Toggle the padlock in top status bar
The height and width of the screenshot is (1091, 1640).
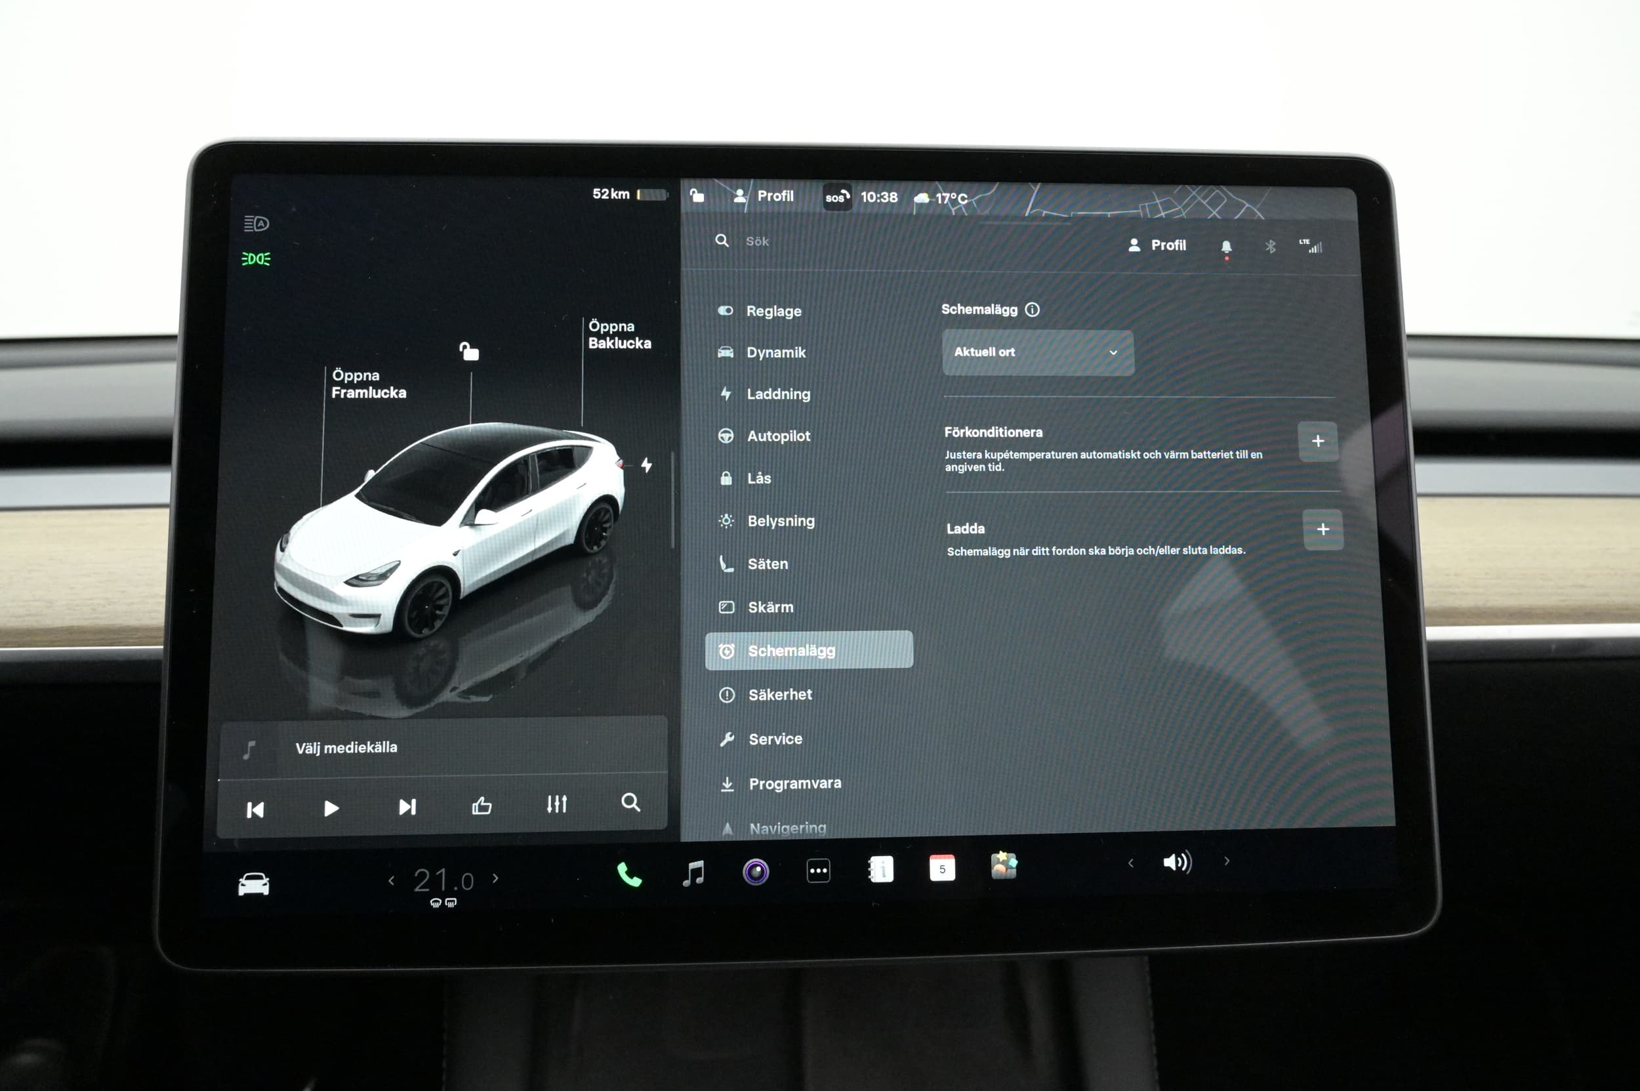(697, 196)
